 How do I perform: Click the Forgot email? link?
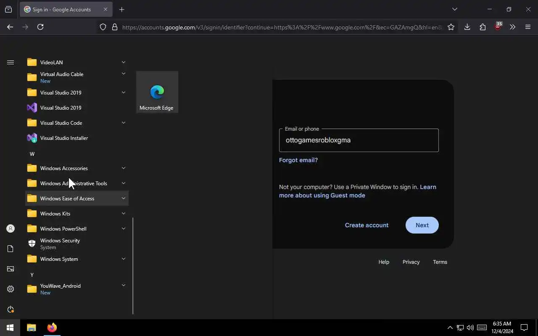[298, 160]
